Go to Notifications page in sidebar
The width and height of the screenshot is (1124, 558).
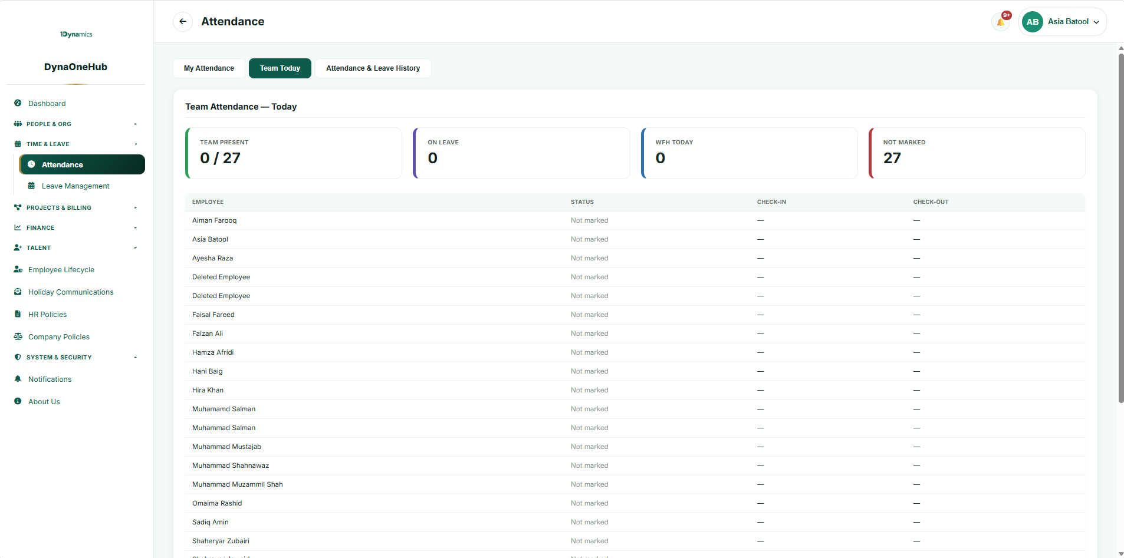coord(50,379)
